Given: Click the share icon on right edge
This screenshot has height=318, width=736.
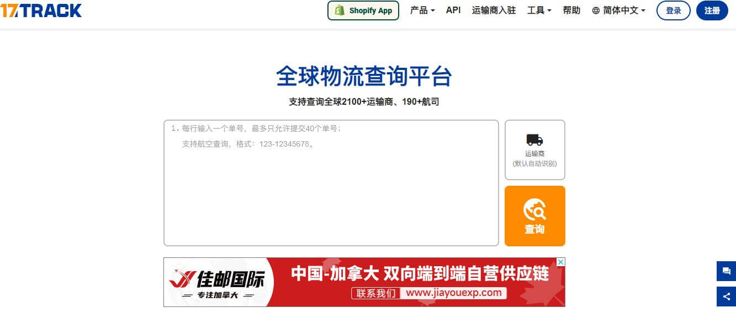Looking at the screenshot, I should pos(726,297).
